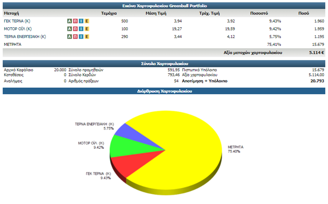Select blue Ι icon in ΜΟΤΟΡ ΟΪΛ row
This screenshot has height=204, width=328.
coord(81,29)
